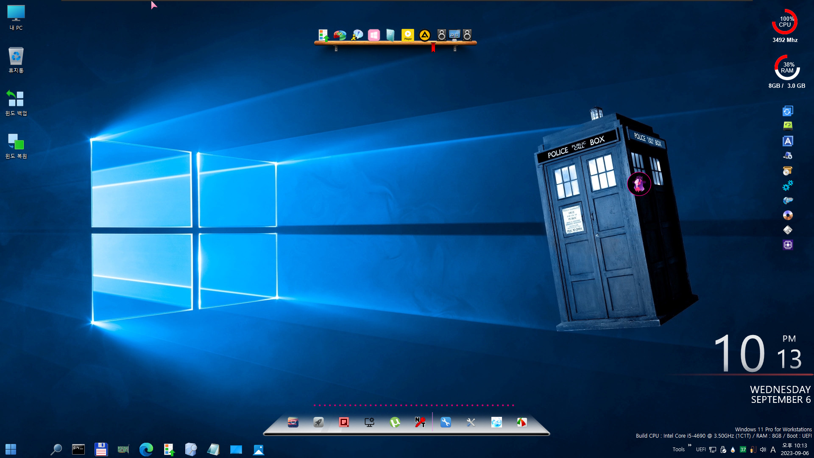The width and height of the screenshot is (814, 458).
Task: Click the pink avatar badge on the TARDIS
Action: click(x=639, y=184)
